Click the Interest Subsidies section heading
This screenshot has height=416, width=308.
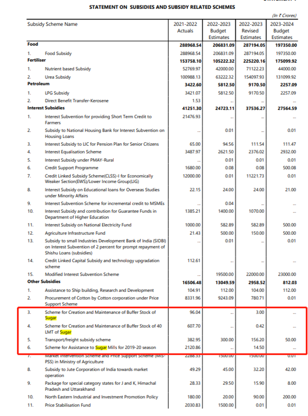tap(46, 108)
